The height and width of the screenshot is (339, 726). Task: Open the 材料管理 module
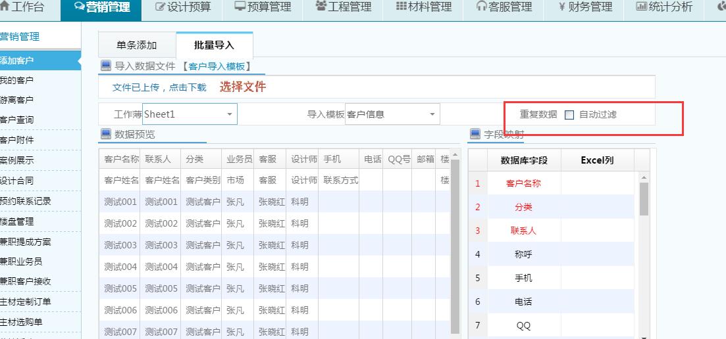click(424, 8)
